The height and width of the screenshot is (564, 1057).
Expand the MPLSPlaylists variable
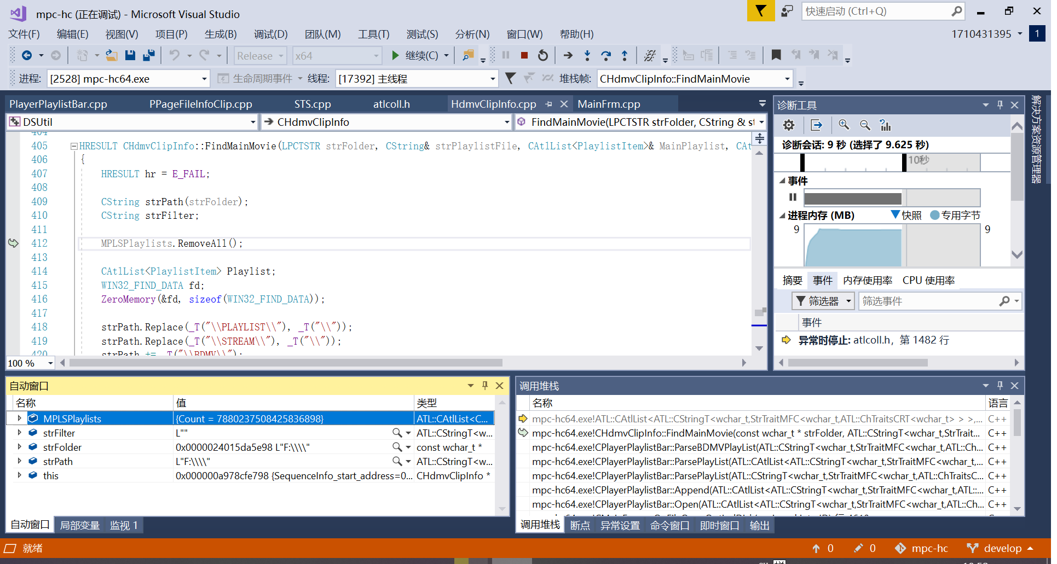18,418
